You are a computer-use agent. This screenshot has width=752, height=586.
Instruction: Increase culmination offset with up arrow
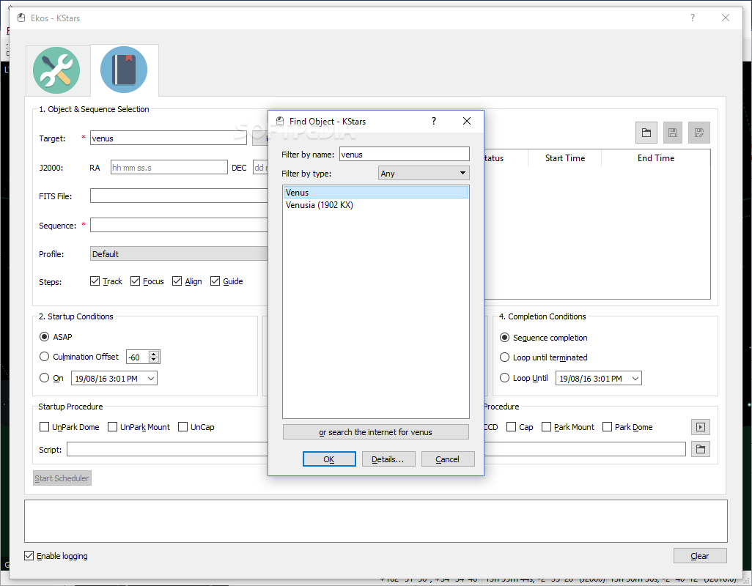pos(153,354)
